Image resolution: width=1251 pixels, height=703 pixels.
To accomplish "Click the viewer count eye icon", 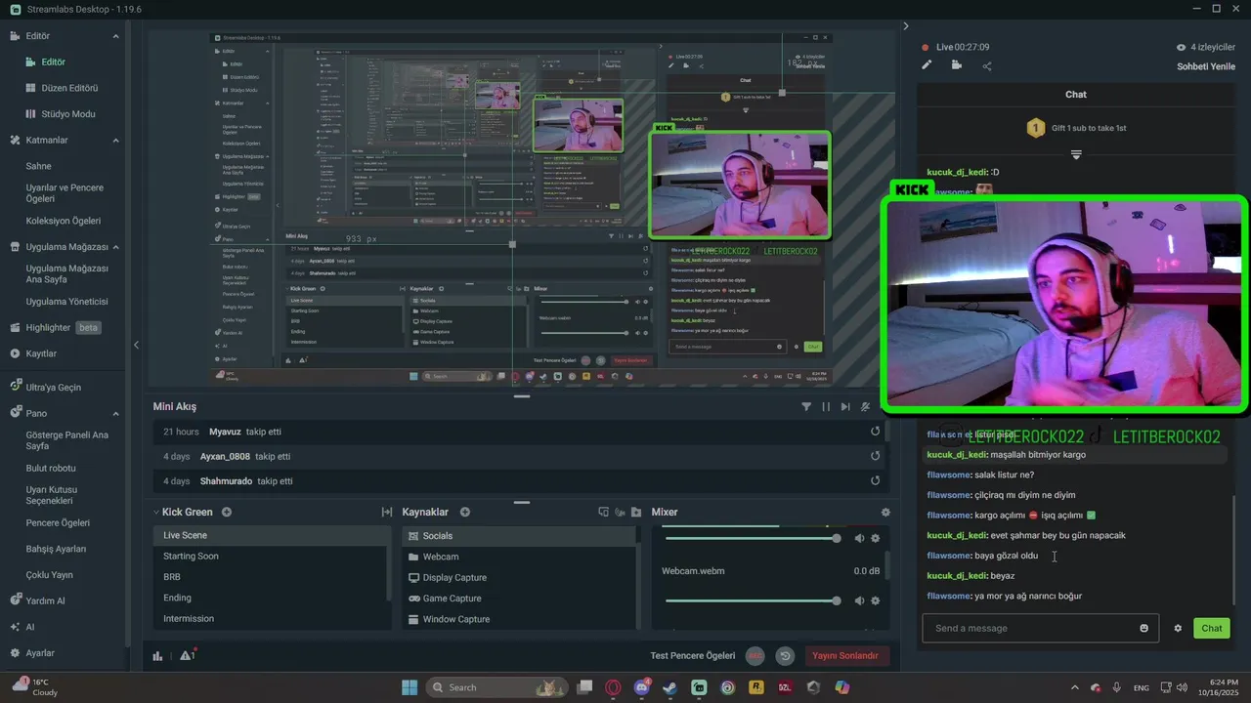I will 1181,47.
